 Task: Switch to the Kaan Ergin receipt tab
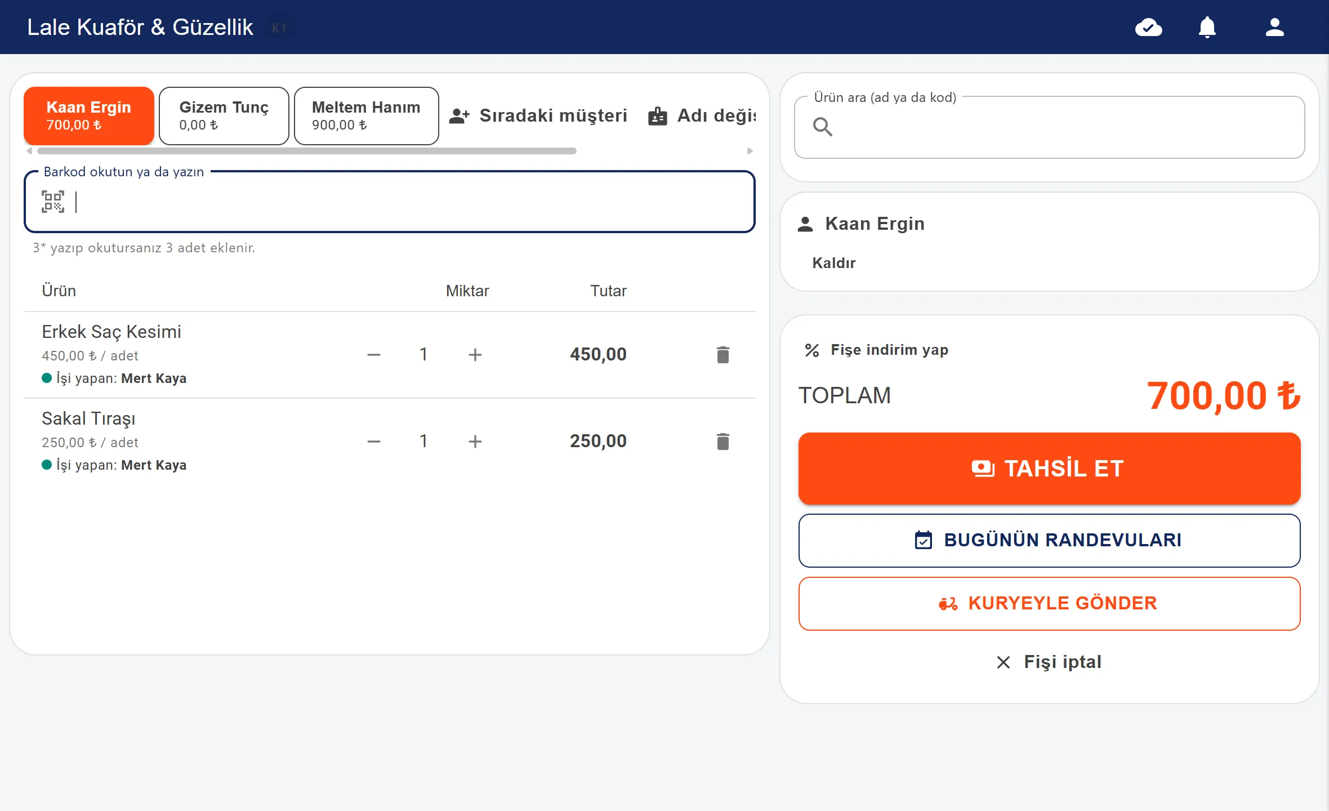coord(89,115)
